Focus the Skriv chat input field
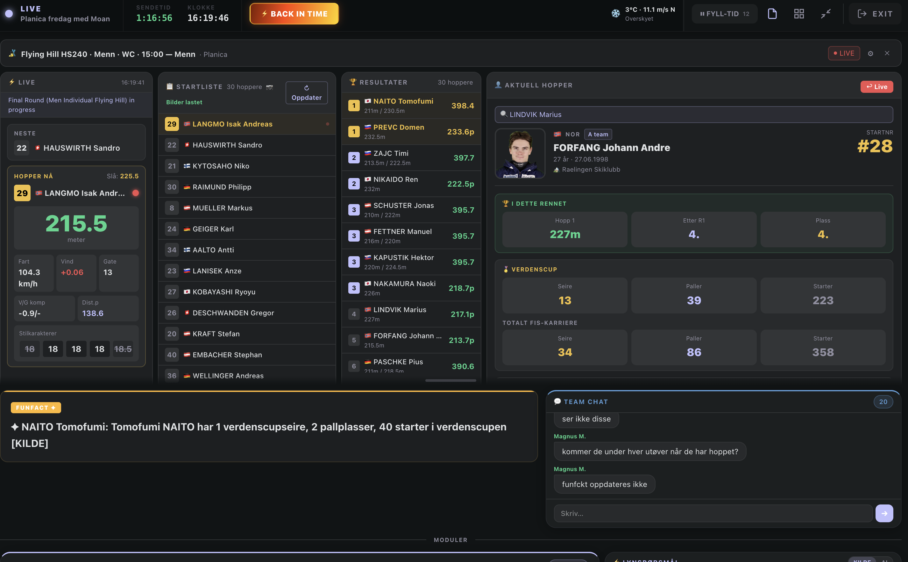The height and width of the screenshot is (562, 908). pos(713,513)
